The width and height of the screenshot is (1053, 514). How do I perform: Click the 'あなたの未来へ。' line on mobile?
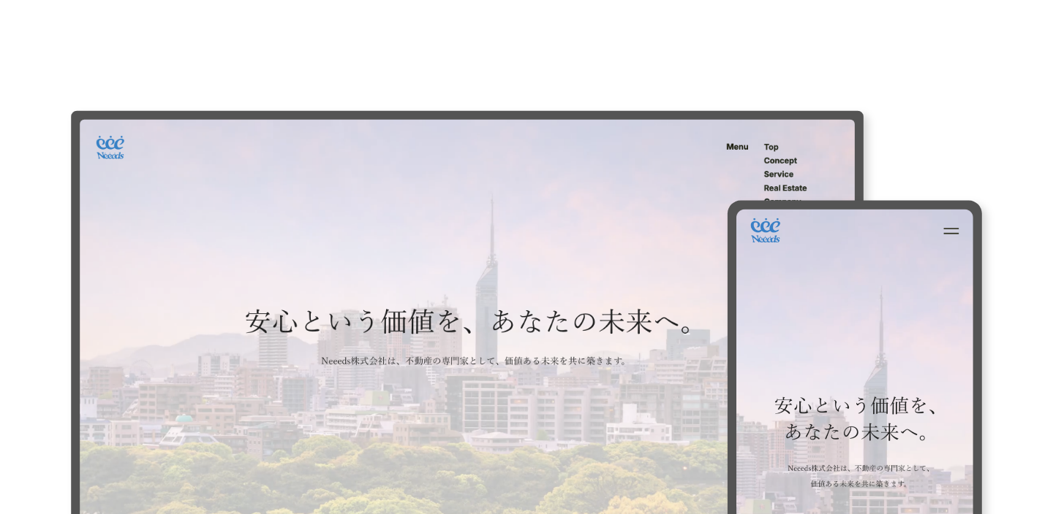(x=856, y=431)
